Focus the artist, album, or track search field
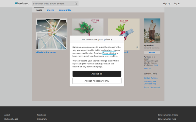This screenshot has height=122, width=196. (x=55, y=4)
